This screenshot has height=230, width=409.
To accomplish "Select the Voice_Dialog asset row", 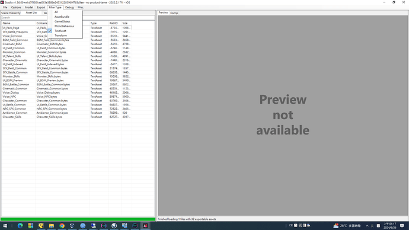I will click(66, 92).
